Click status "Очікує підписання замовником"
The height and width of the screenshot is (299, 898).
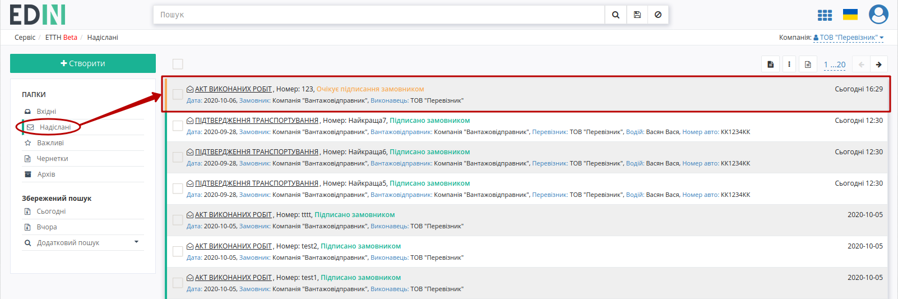point(370,89)
